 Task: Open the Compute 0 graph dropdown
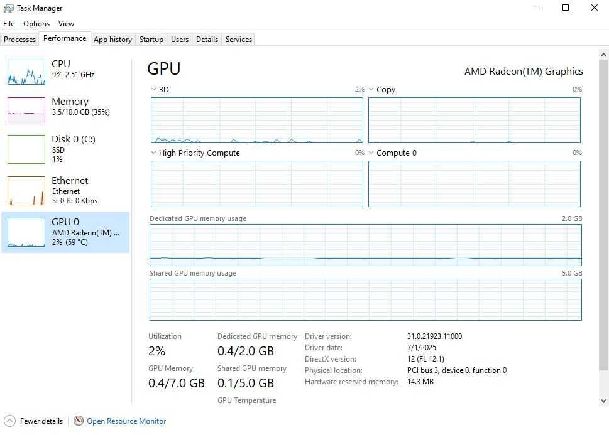[x=371, y=153]
